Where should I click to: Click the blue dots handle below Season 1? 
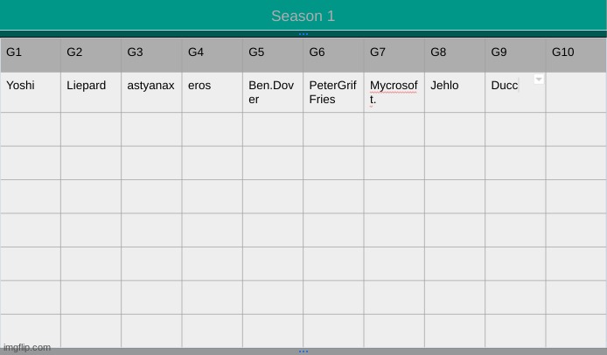303,34
